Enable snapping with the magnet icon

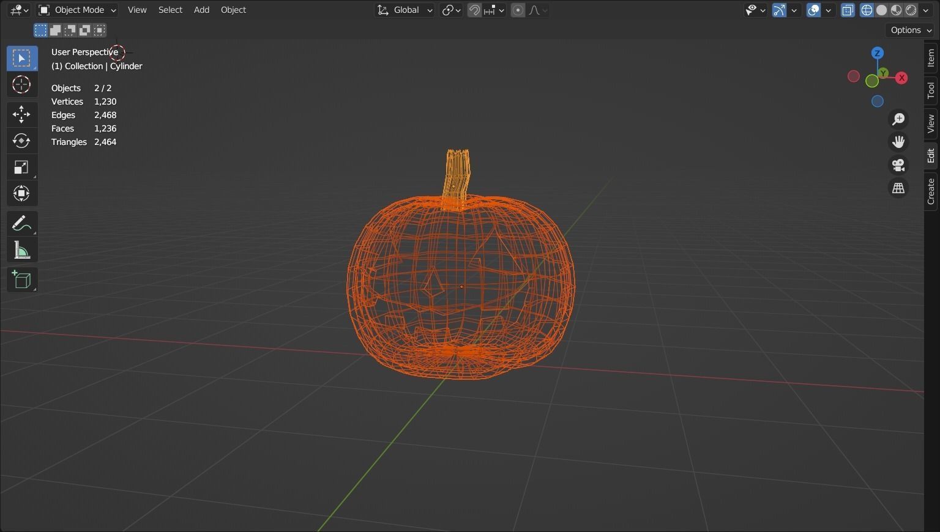click(474, 10)
